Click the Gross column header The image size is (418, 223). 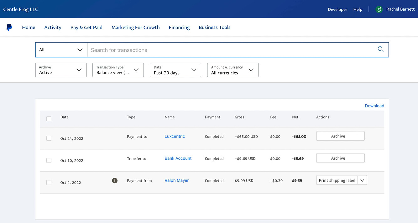tap(239, 117)
